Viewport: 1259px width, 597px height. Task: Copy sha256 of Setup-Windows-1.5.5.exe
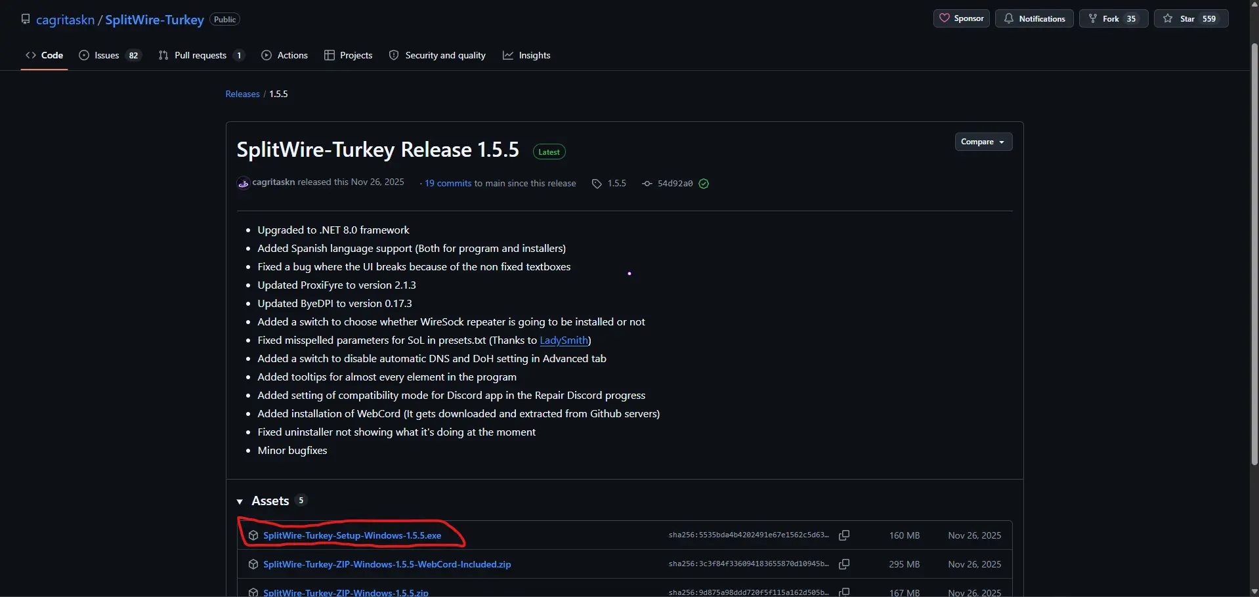(845, 535)
